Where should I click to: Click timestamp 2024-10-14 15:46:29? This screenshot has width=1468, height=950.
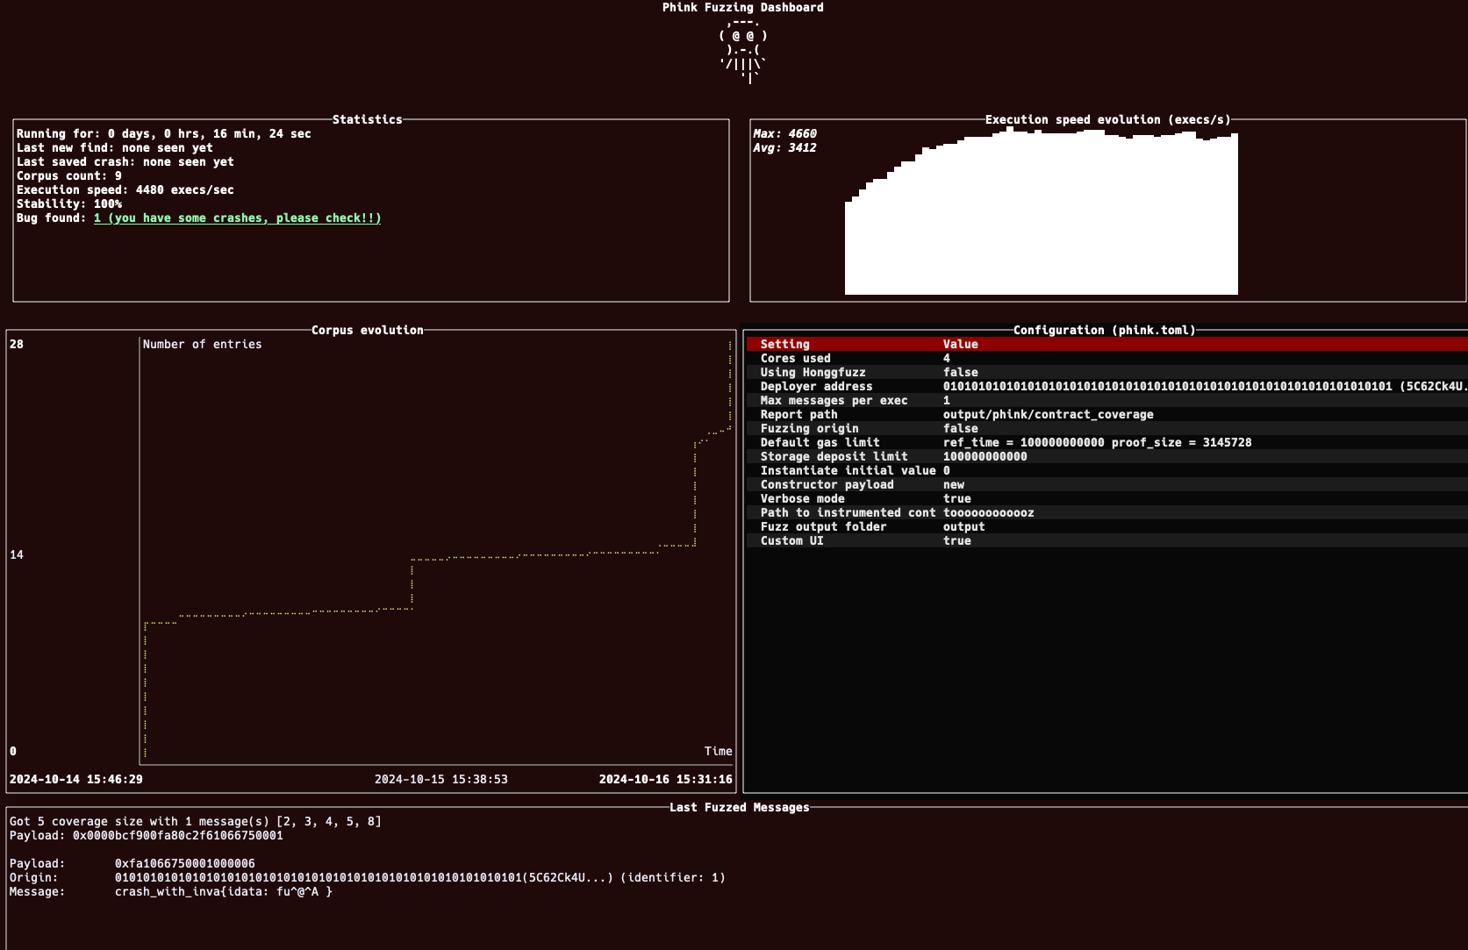click(x=75, y=779)
